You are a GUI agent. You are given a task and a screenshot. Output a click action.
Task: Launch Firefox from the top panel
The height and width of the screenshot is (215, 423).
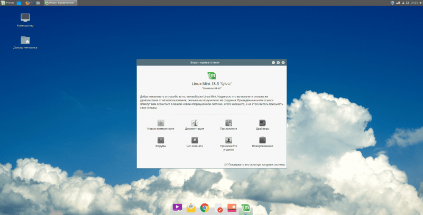coord(27,3)
